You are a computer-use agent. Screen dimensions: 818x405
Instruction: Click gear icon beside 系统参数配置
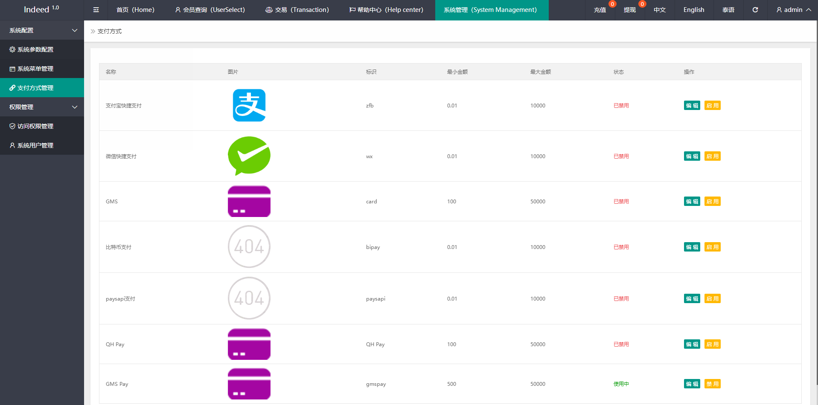(x=12, y=49)
